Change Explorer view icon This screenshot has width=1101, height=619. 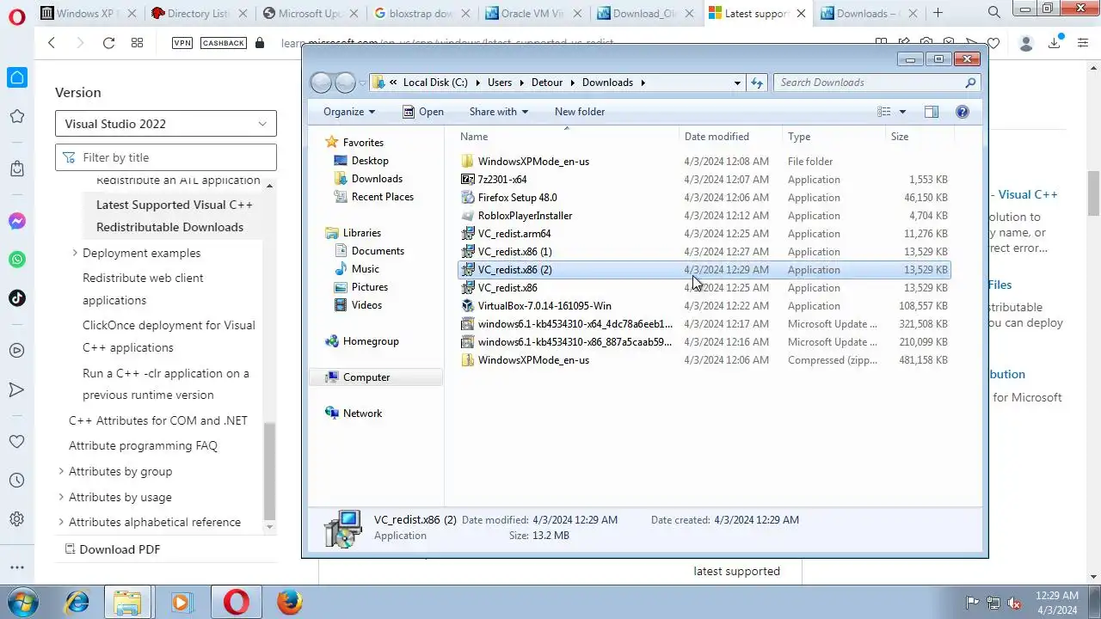[x=883, y=112]
